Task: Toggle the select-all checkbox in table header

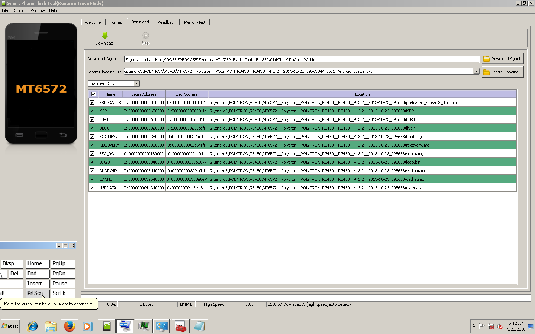Action: click(93, 94)
